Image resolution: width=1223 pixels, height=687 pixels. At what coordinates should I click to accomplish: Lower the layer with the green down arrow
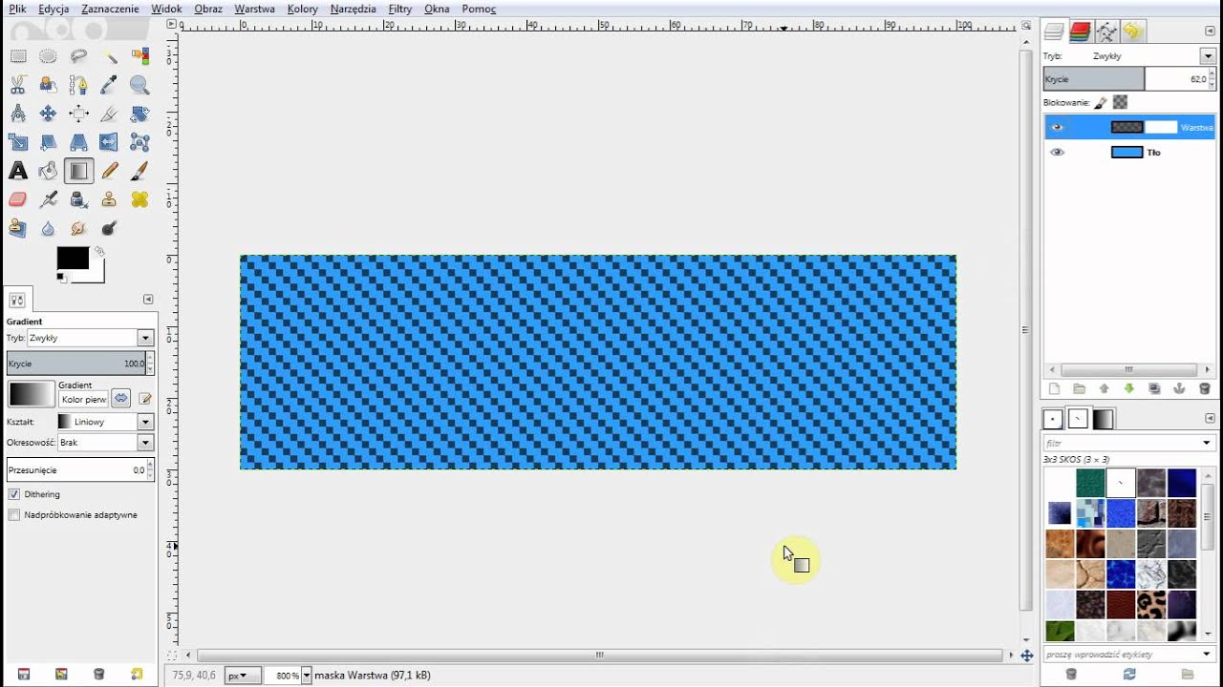(x=1129, y=388)
